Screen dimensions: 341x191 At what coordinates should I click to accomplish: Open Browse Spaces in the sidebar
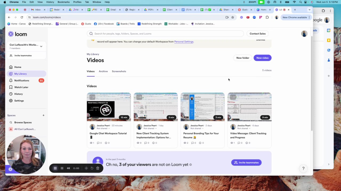[23, 122]
